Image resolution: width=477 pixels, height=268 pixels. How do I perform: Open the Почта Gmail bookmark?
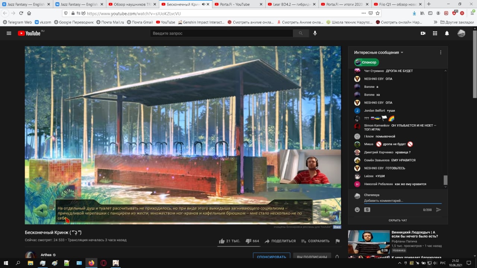(140, 22)
